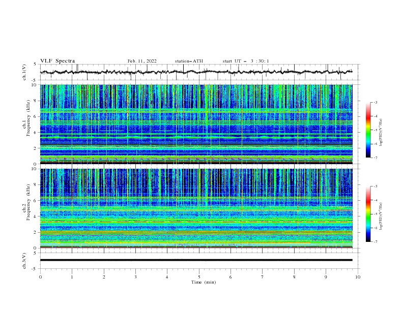Click the "Time (min)" axis label
Image resolution: width=403 pixels, height=311 pixels.
click(x=204, y=282)
